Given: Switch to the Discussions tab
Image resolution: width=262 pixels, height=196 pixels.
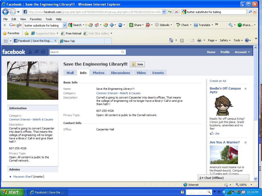Looking at the screenshot, I should [120, 73].
